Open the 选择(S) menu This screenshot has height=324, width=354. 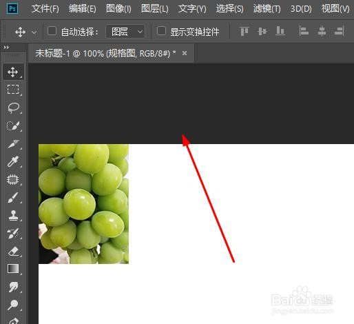[229, 9]
